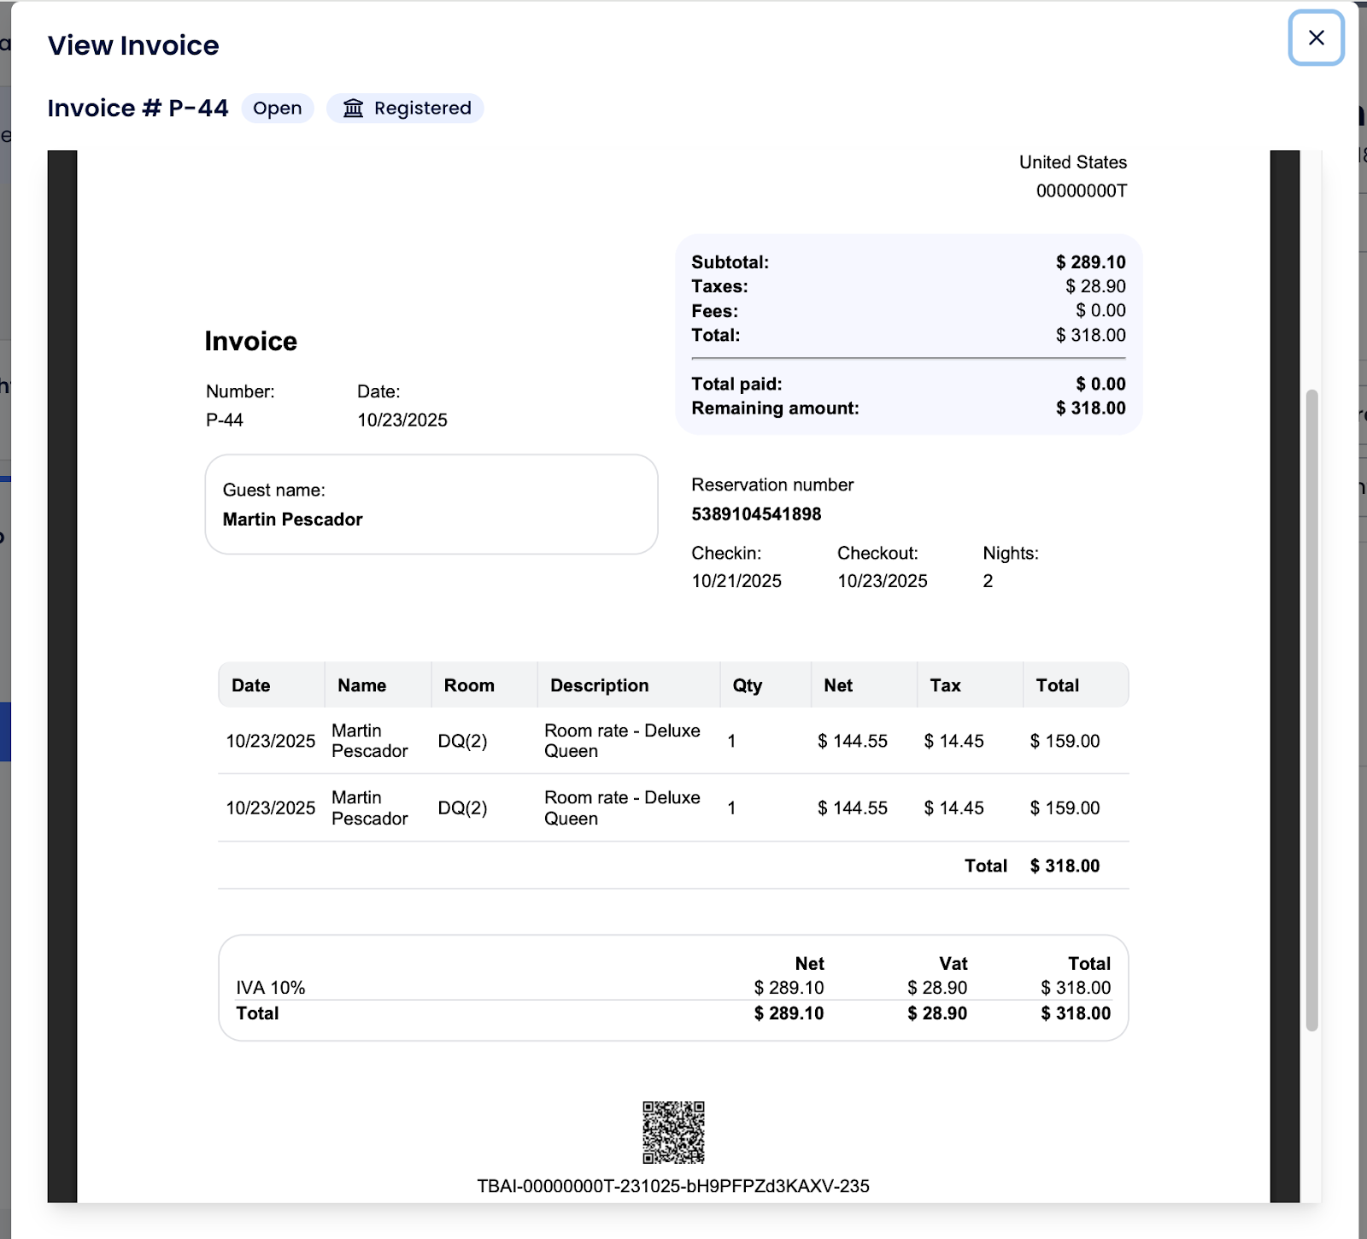Click the Description column header
This screenshot has height=1239, width=1367.
[599, 685]
